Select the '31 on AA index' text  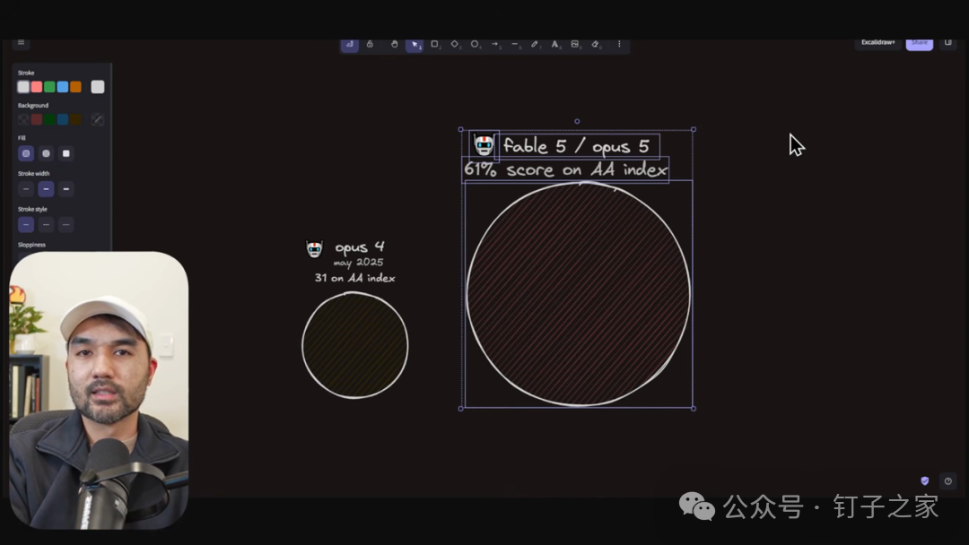(354, 279)
